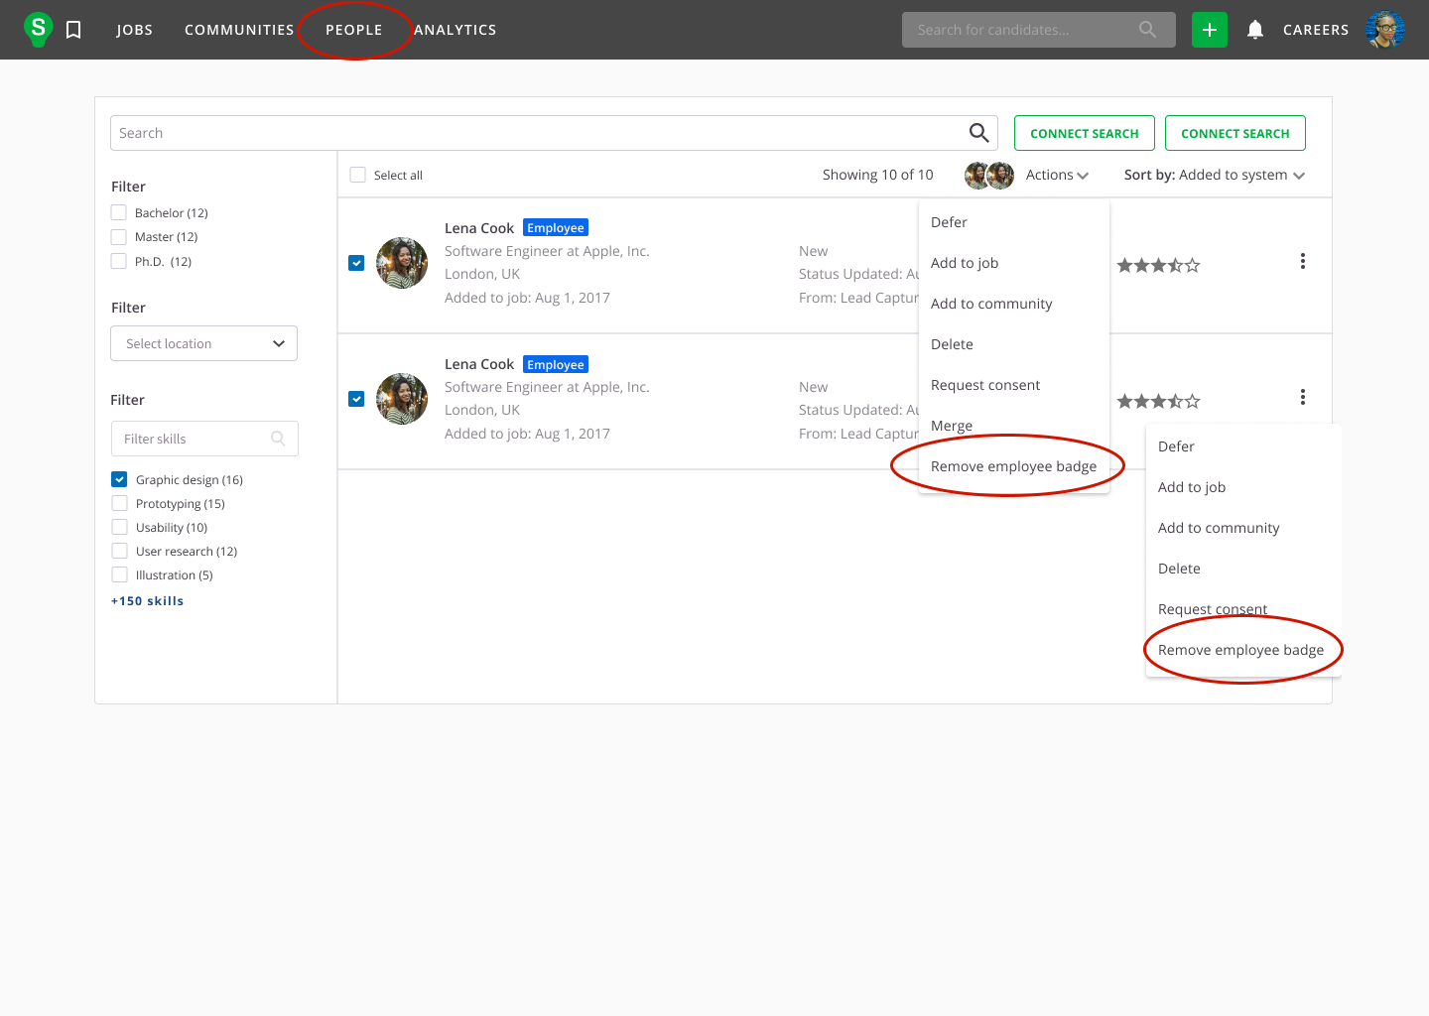Switch to the Analytics tab
Image resolution: width=1429 pixels, height=1016 pixels.
[x=455, y=30]
